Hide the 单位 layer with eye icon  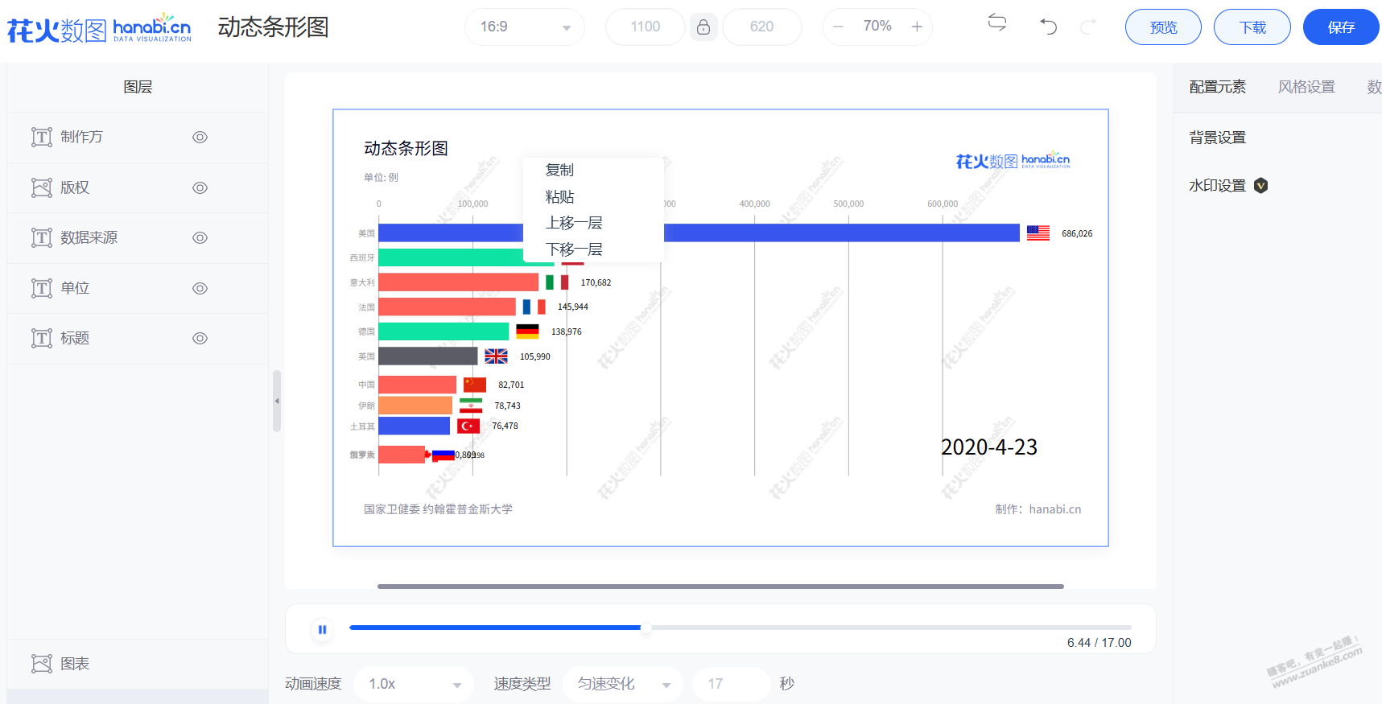pos(200,288)
